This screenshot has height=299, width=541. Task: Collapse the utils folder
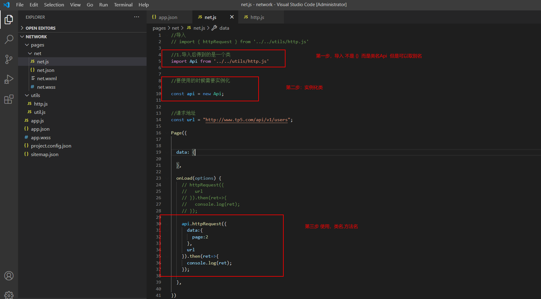coord(27,95)
